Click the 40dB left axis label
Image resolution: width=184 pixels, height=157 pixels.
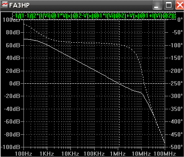click(x=13, y=58)
